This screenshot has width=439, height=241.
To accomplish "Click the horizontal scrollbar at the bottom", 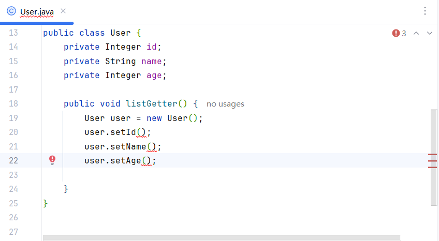I will (x=222, y=237).
